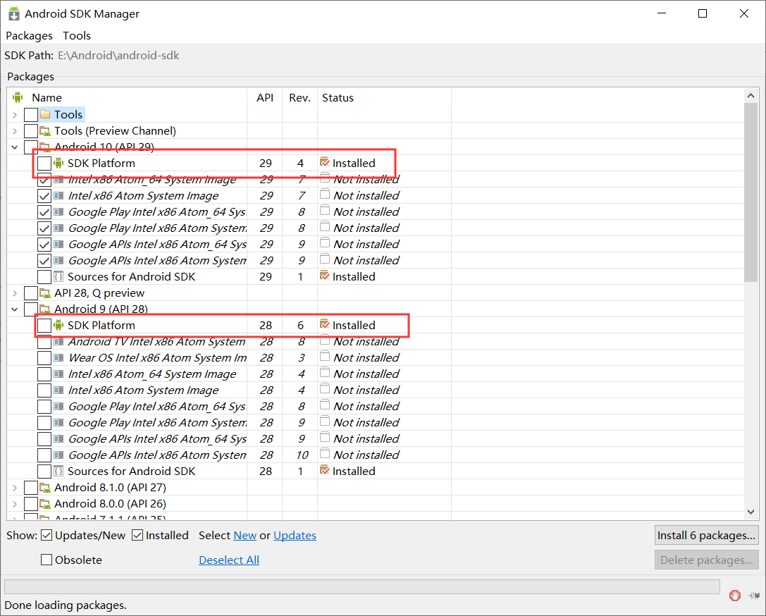Enable the Obsolete show filter
766x616 pixels.
(47, 560)
